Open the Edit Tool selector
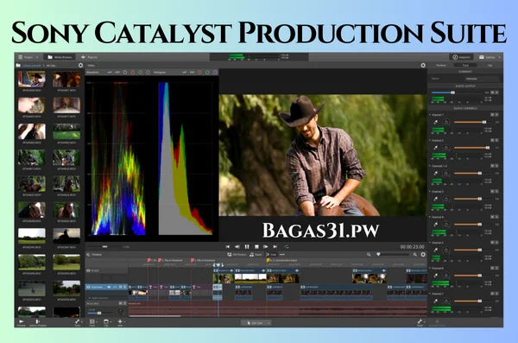 pyautogui.click(x=256, y=323)
